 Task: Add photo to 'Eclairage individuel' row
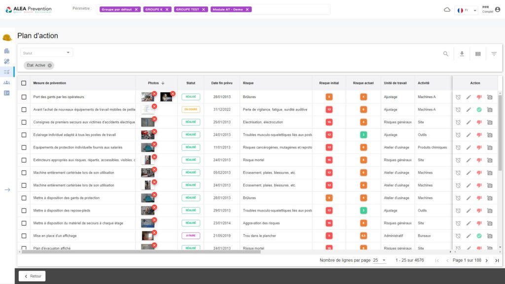pos(490,135)
